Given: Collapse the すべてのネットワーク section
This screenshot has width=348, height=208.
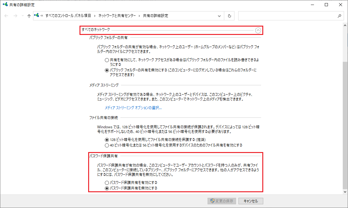Looking at the screenshot, I should [x=258, y=30].
